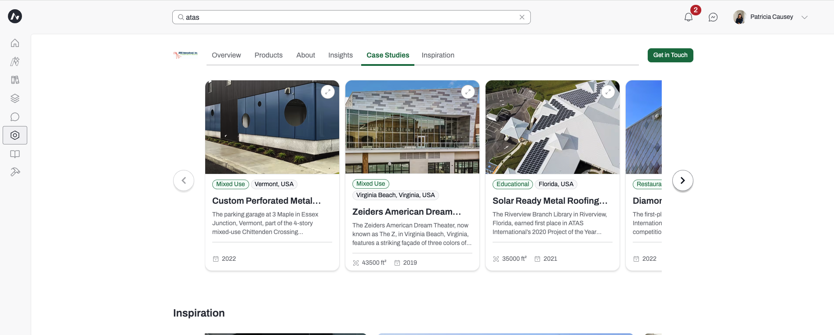Image resolution: width=834 pixels, height=335 pixels.
Task: Click year 2021 on Solar Ready card
Action: (x=550, y=259)
